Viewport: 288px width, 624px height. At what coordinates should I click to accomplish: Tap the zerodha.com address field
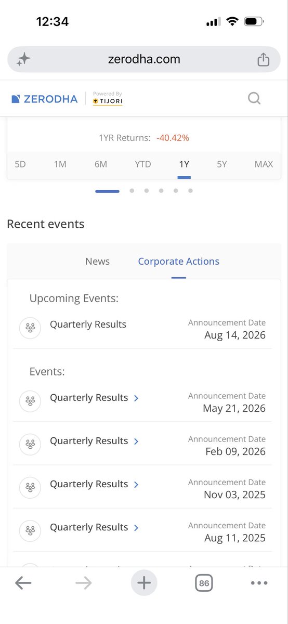[144, 59]
